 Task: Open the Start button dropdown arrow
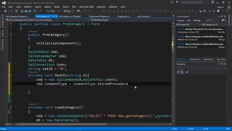(56, 11)
